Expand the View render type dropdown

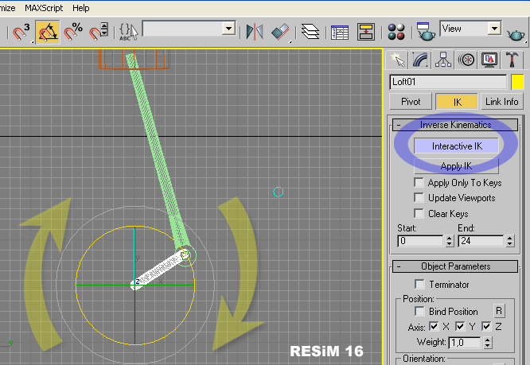pos(494,29)
